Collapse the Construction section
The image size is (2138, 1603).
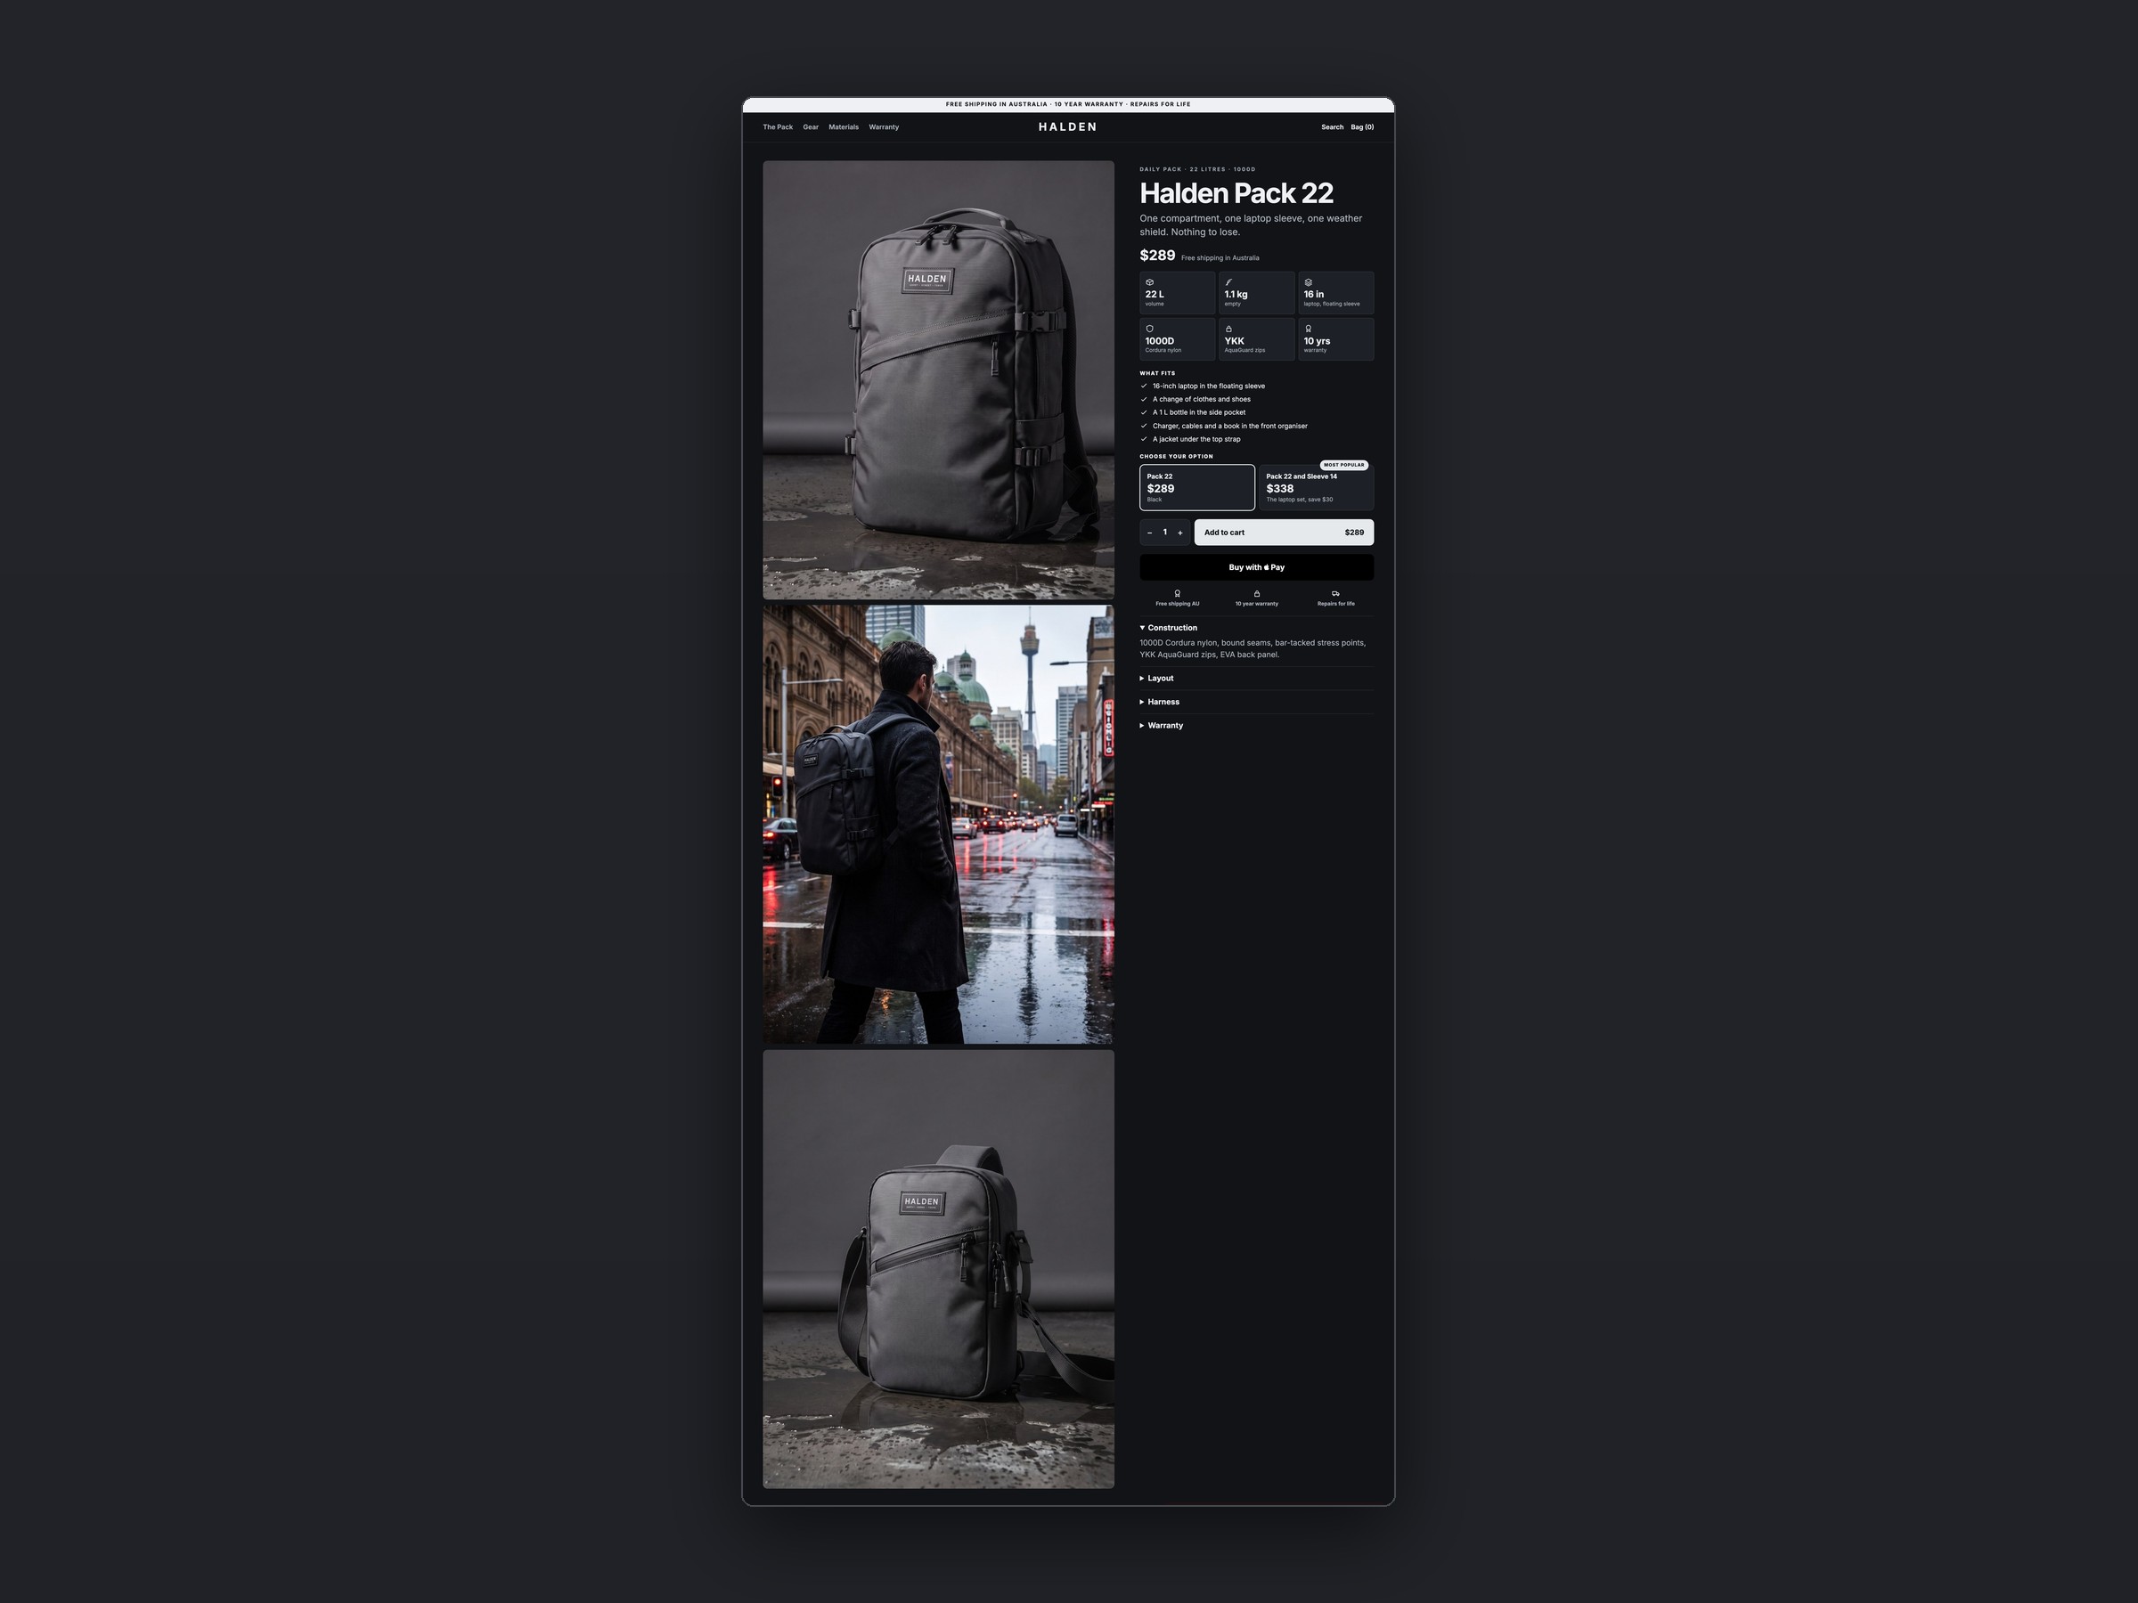pos(1256,628)
